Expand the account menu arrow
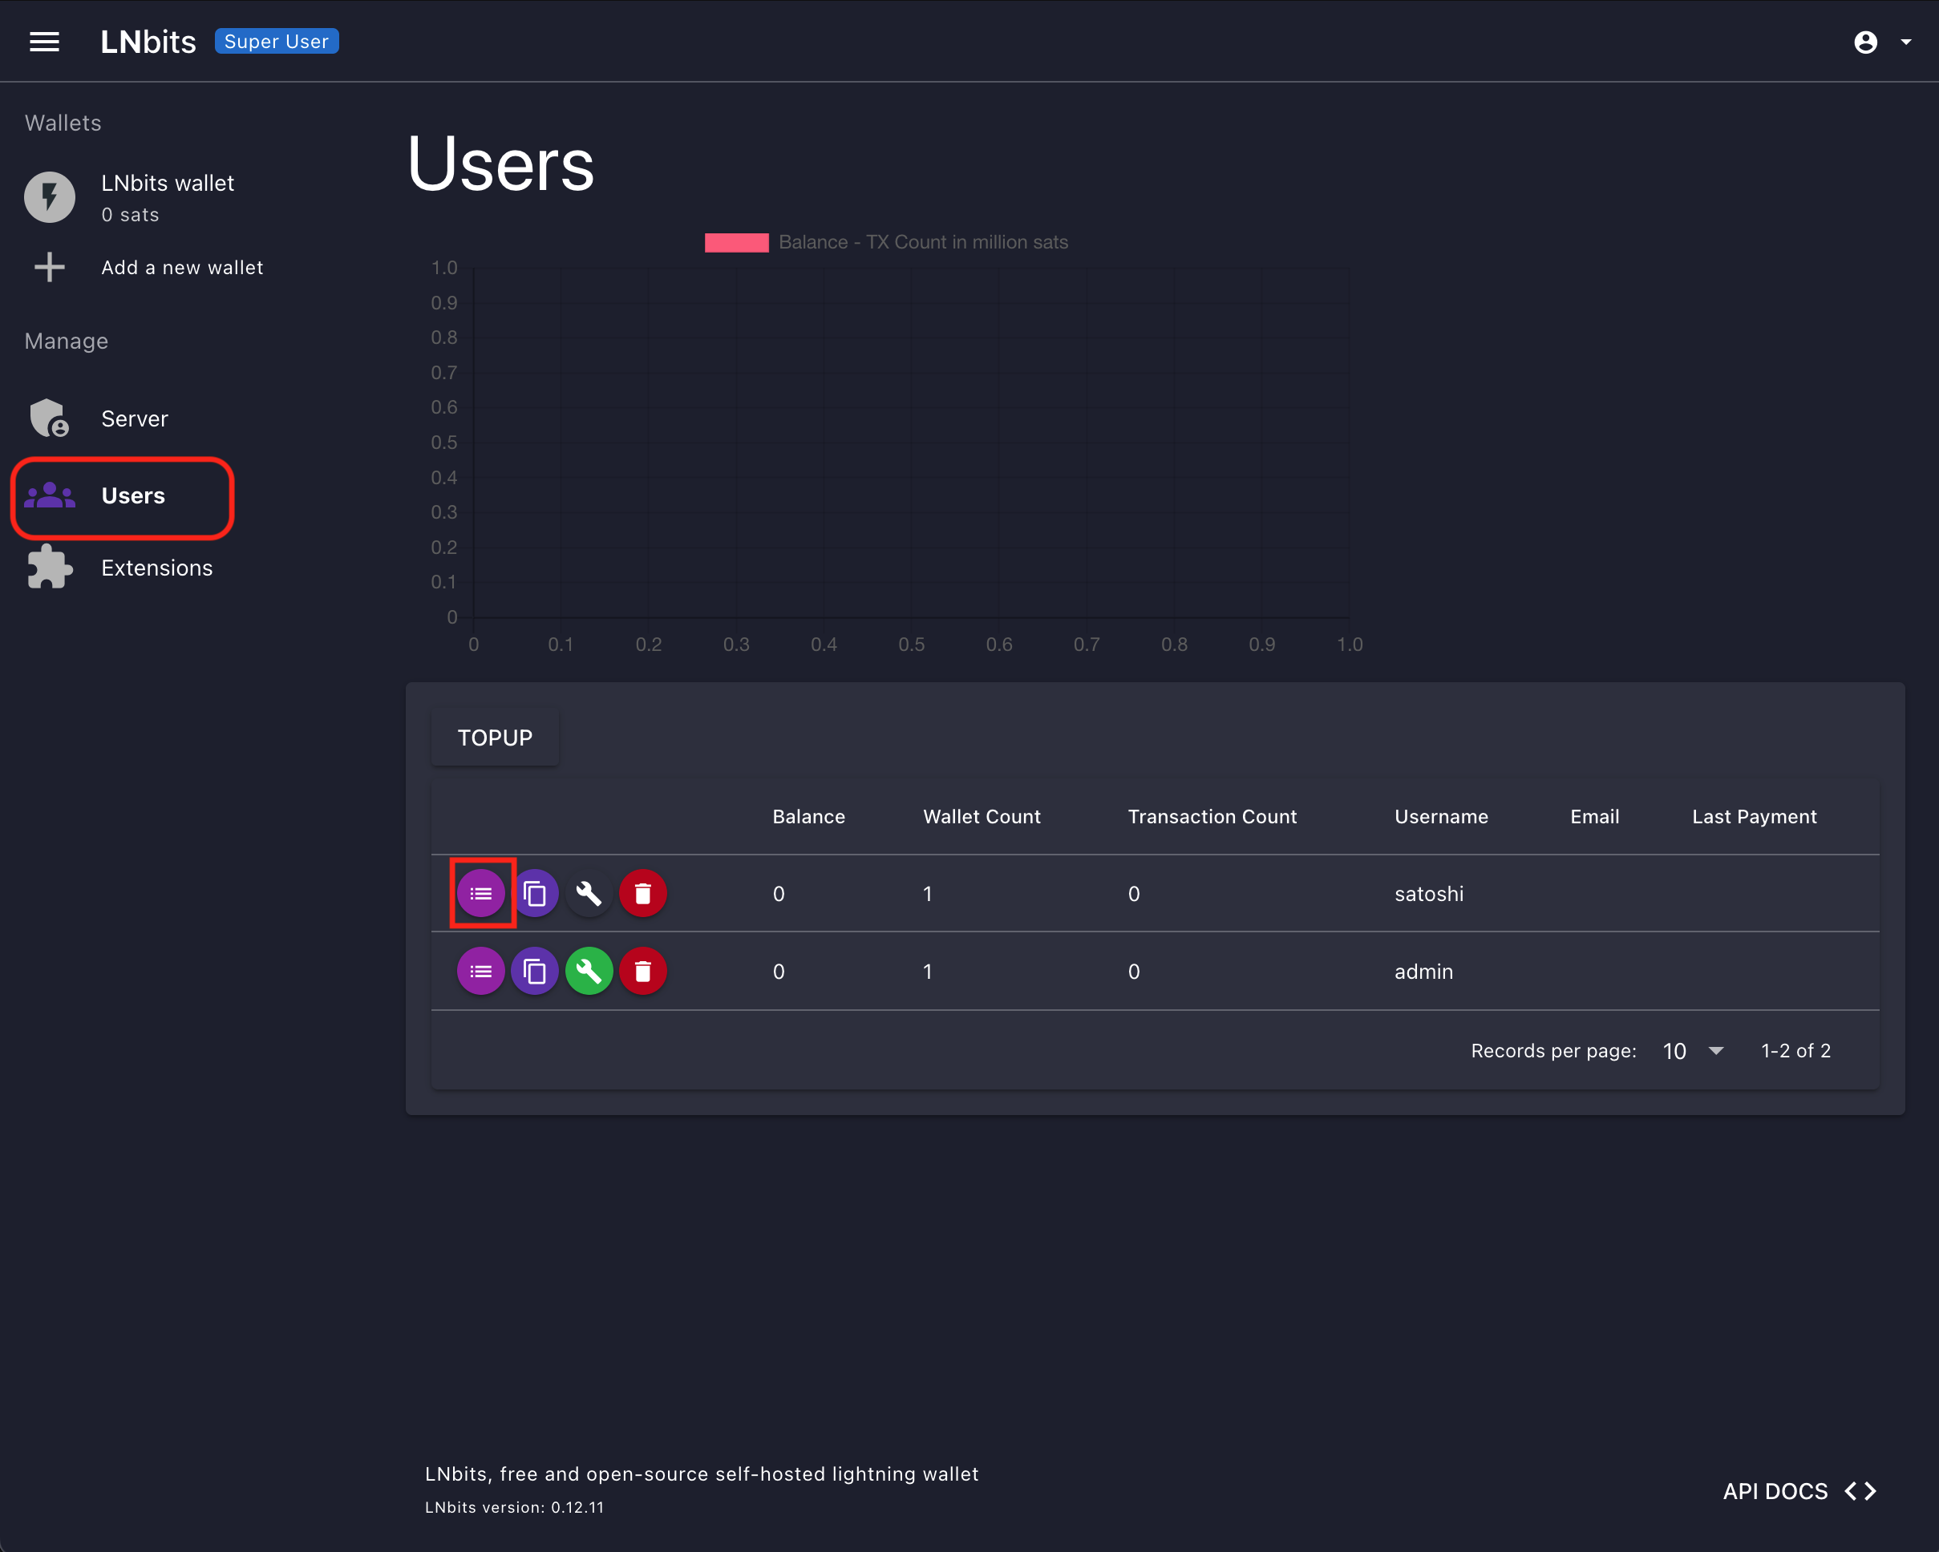The image size is (1939, 1552). coord(1906,42)
